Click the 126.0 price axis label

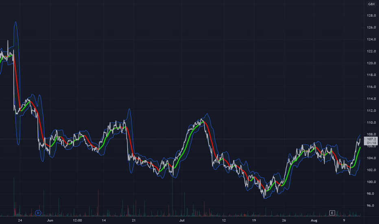pos(371,27)
